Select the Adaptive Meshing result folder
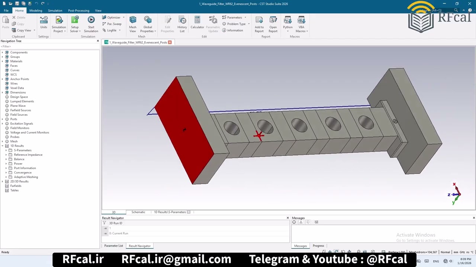Viewport: 476px width, 267px height. 26,177
